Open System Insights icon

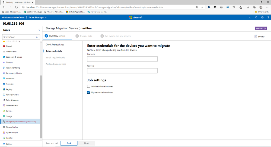4,132
